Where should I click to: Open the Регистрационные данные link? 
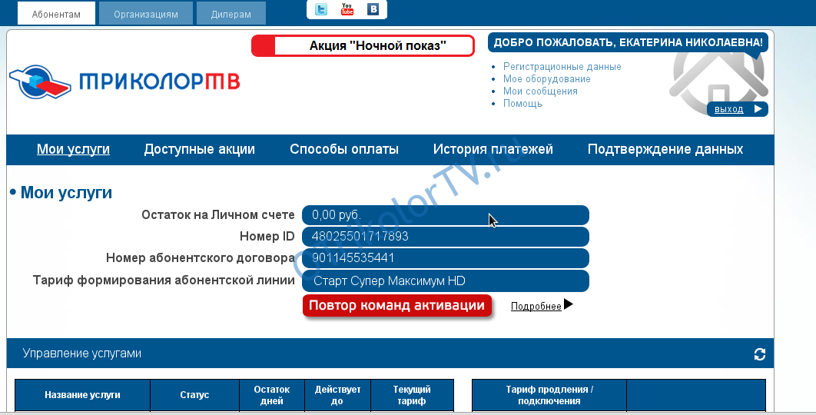click(562, 67)
